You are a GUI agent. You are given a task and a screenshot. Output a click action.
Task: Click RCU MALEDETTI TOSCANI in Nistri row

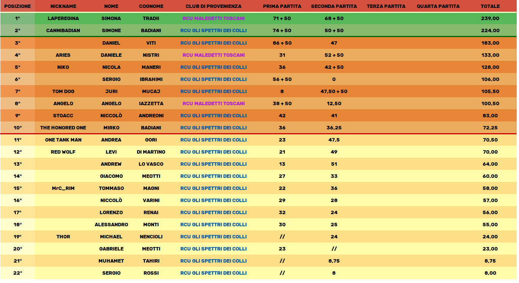pos(214,55)
